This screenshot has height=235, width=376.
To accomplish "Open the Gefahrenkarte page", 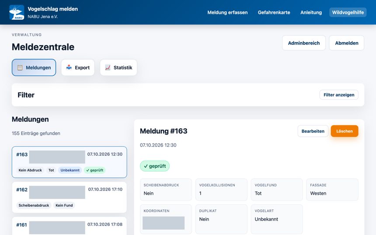I will [x=274, y=13].
